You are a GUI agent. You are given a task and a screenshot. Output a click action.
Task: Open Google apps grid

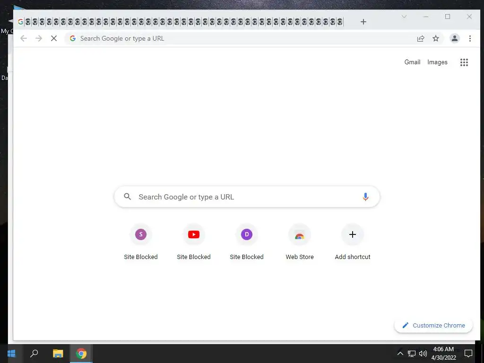[x=464, y=62]
